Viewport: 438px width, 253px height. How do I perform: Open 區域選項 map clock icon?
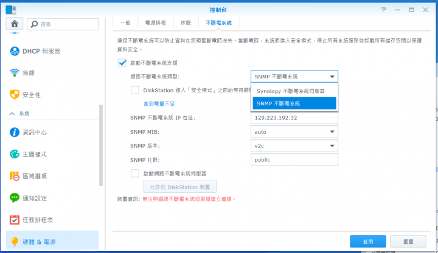(15, 176)
